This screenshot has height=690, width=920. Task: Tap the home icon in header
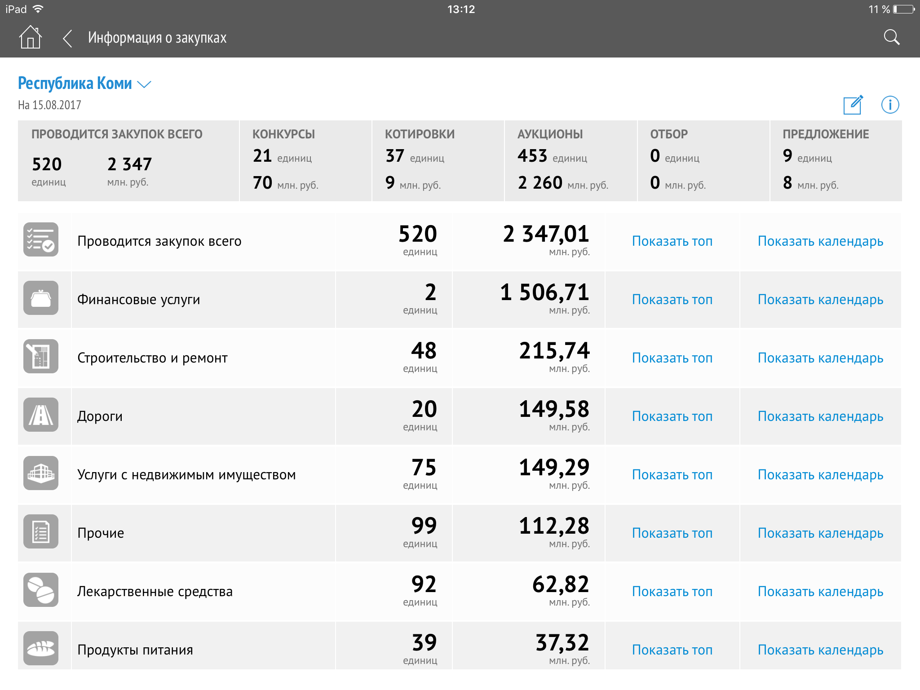pos(30,37)
